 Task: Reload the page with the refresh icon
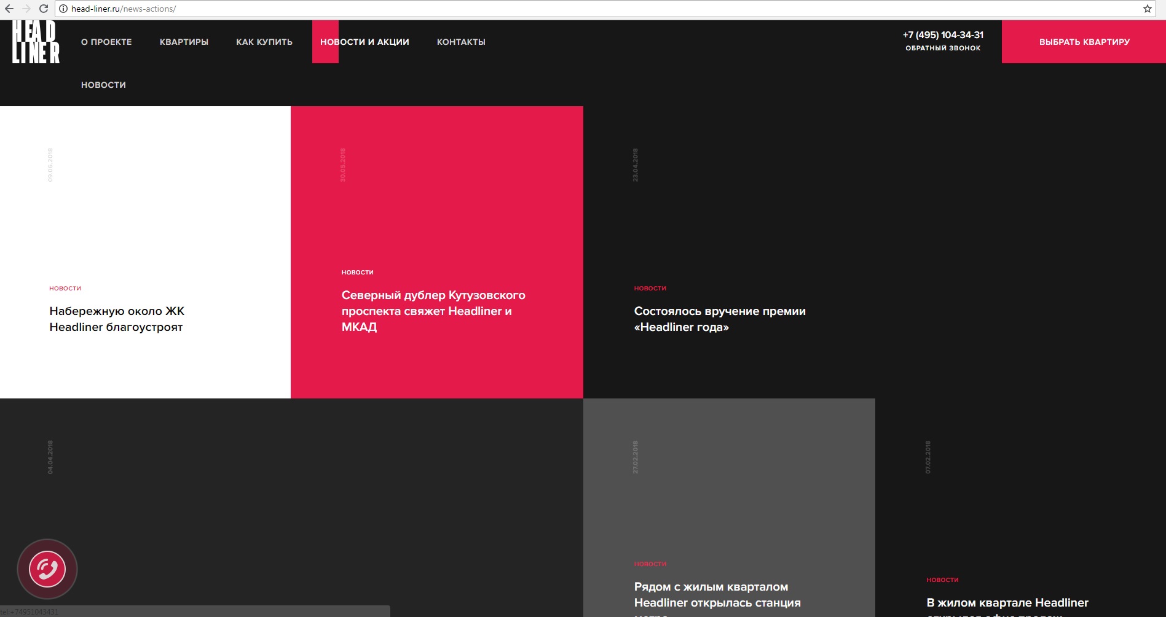pos(44,9)
